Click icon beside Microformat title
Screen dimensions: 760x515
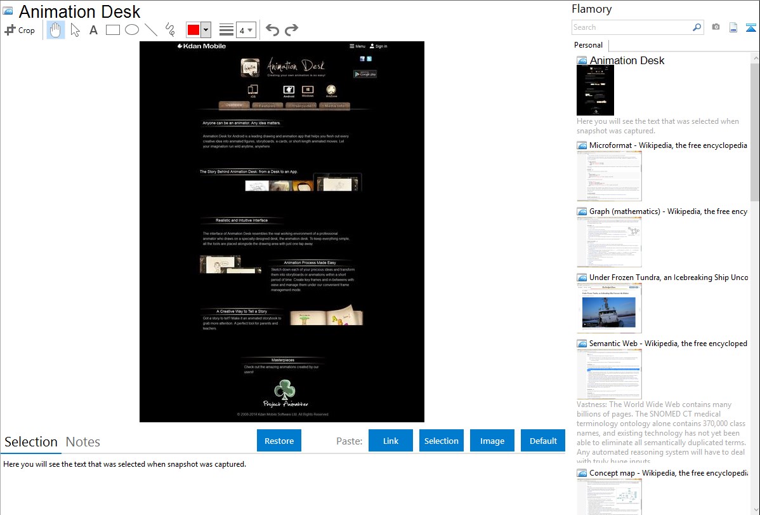point(582,145)
